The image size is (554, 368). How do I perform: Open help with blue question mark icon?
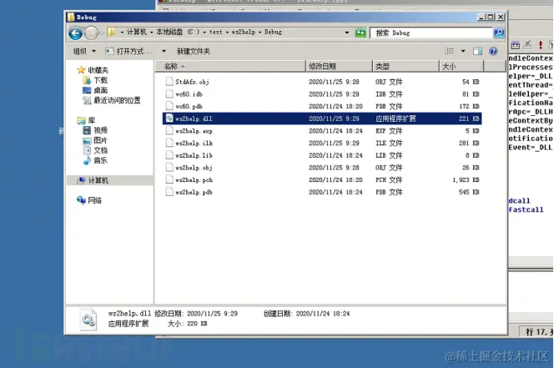pyautogui.click(x=493, y=51)
